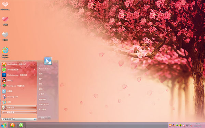Viewport: 205px width, 128px height.
Task: Click the QQ penguin tray icon
Action: pyautogui.click(x=174, y=125)
